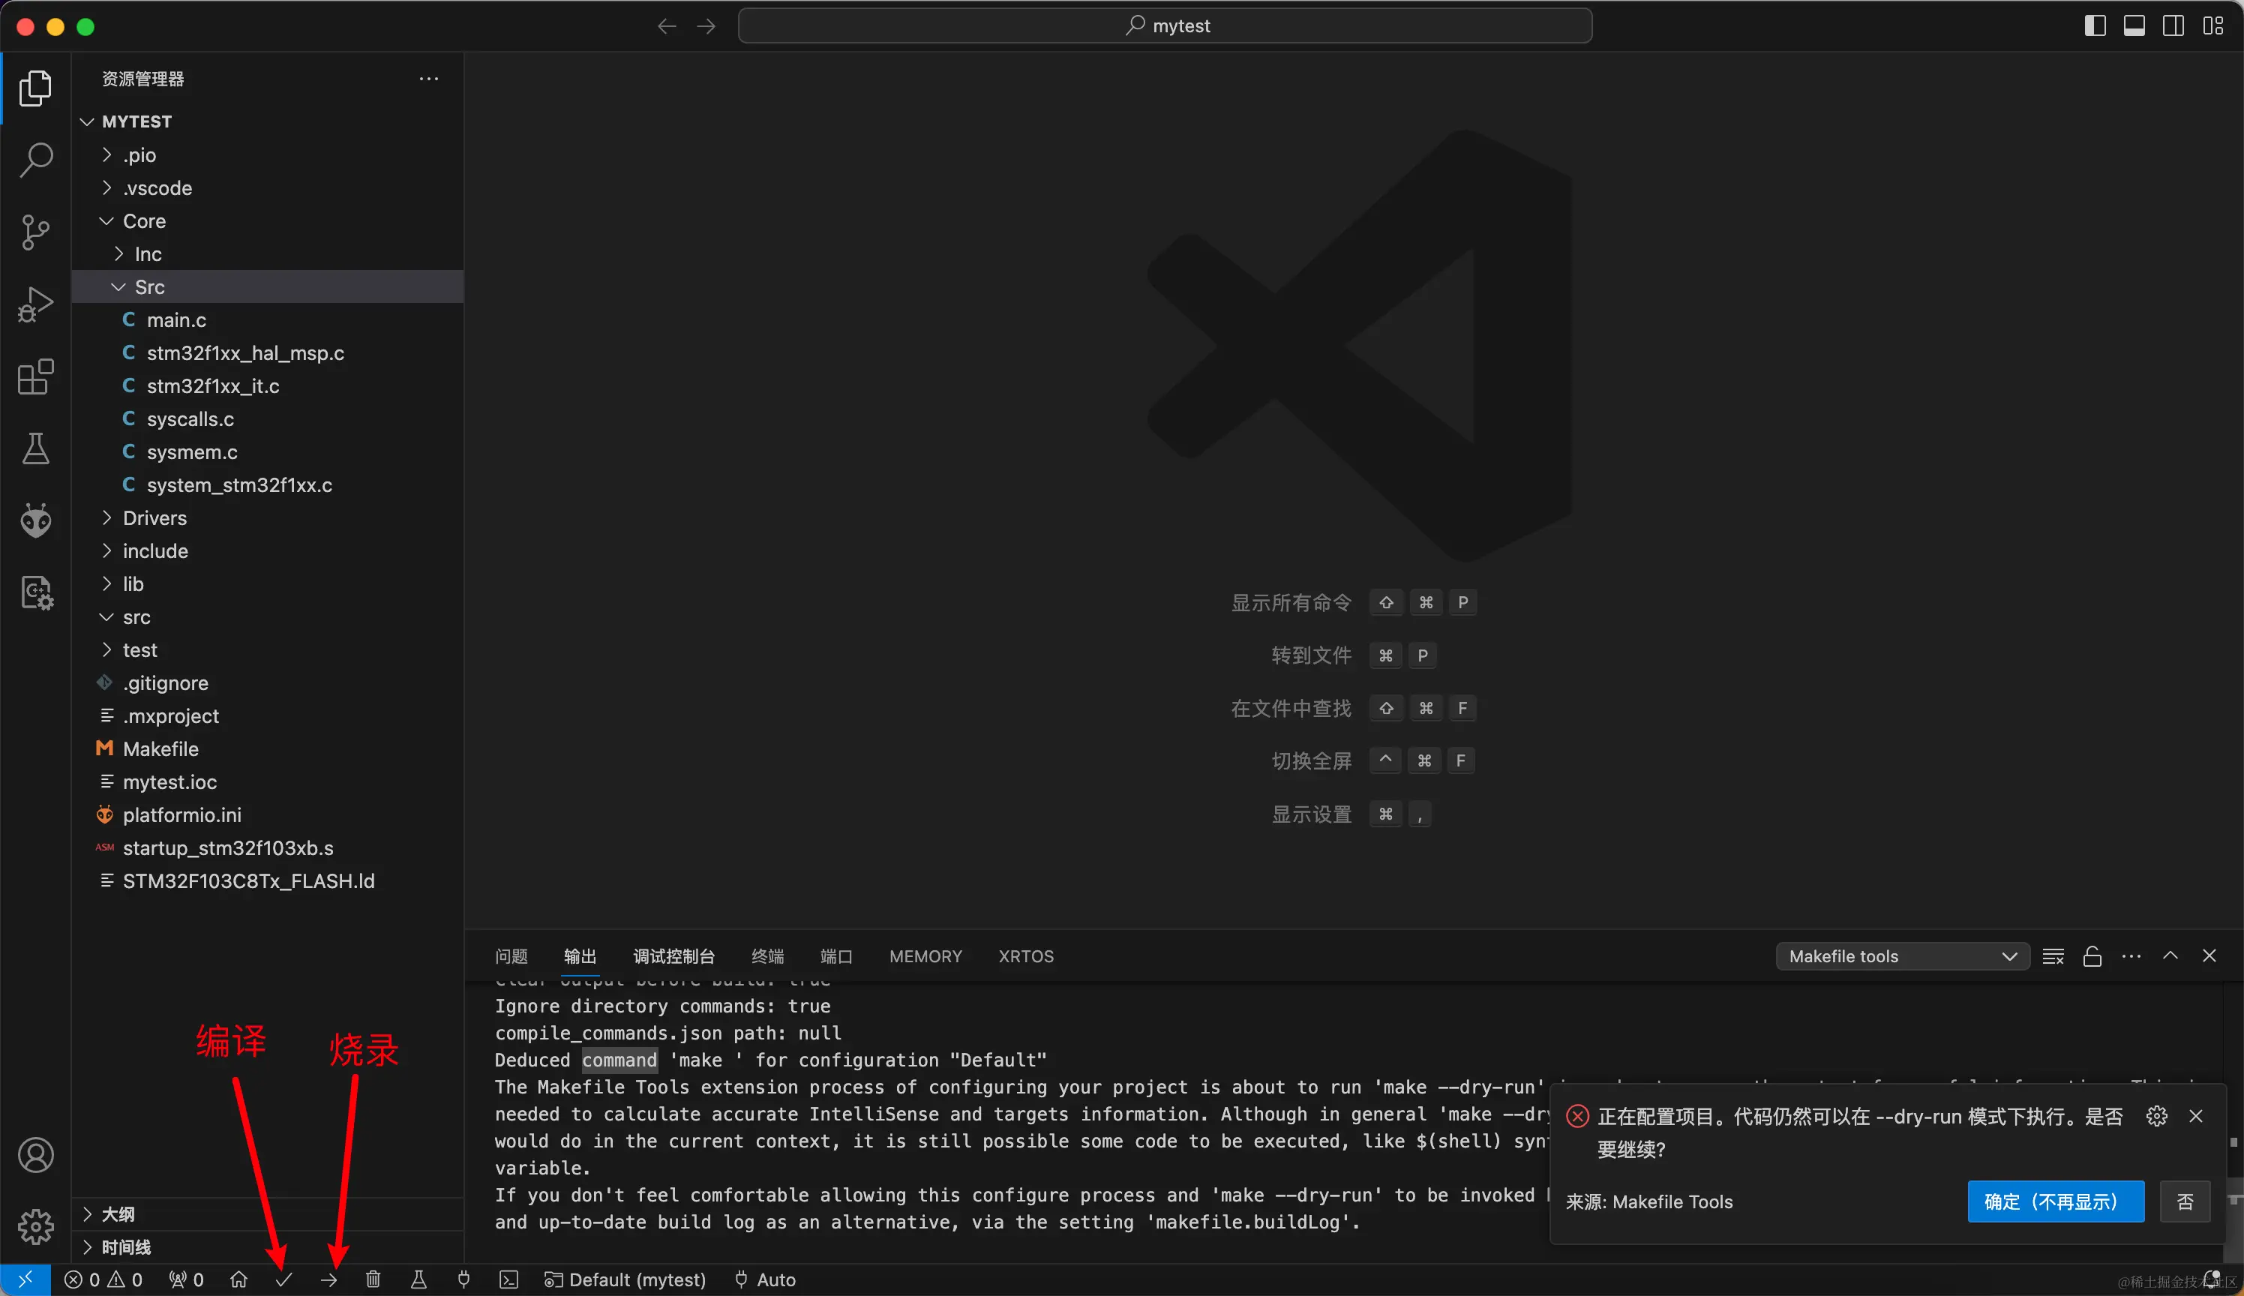Screen dimensions: 2244x1296
Task: Click the PlatformIO Clean trash icon
Action: [x=373, y=1280]
